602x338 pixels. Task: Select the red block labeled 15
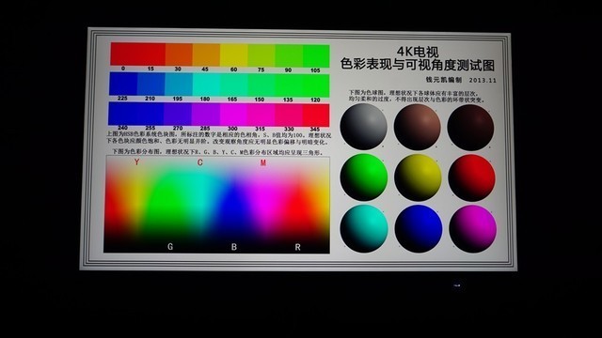point(151,54)
